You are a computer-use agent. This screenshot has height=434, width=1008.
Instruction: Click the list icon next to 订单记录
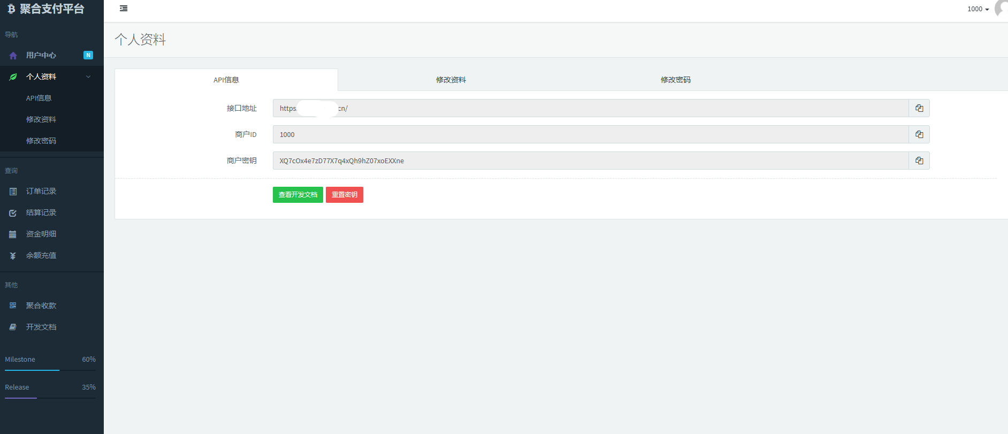pos(13,192)
